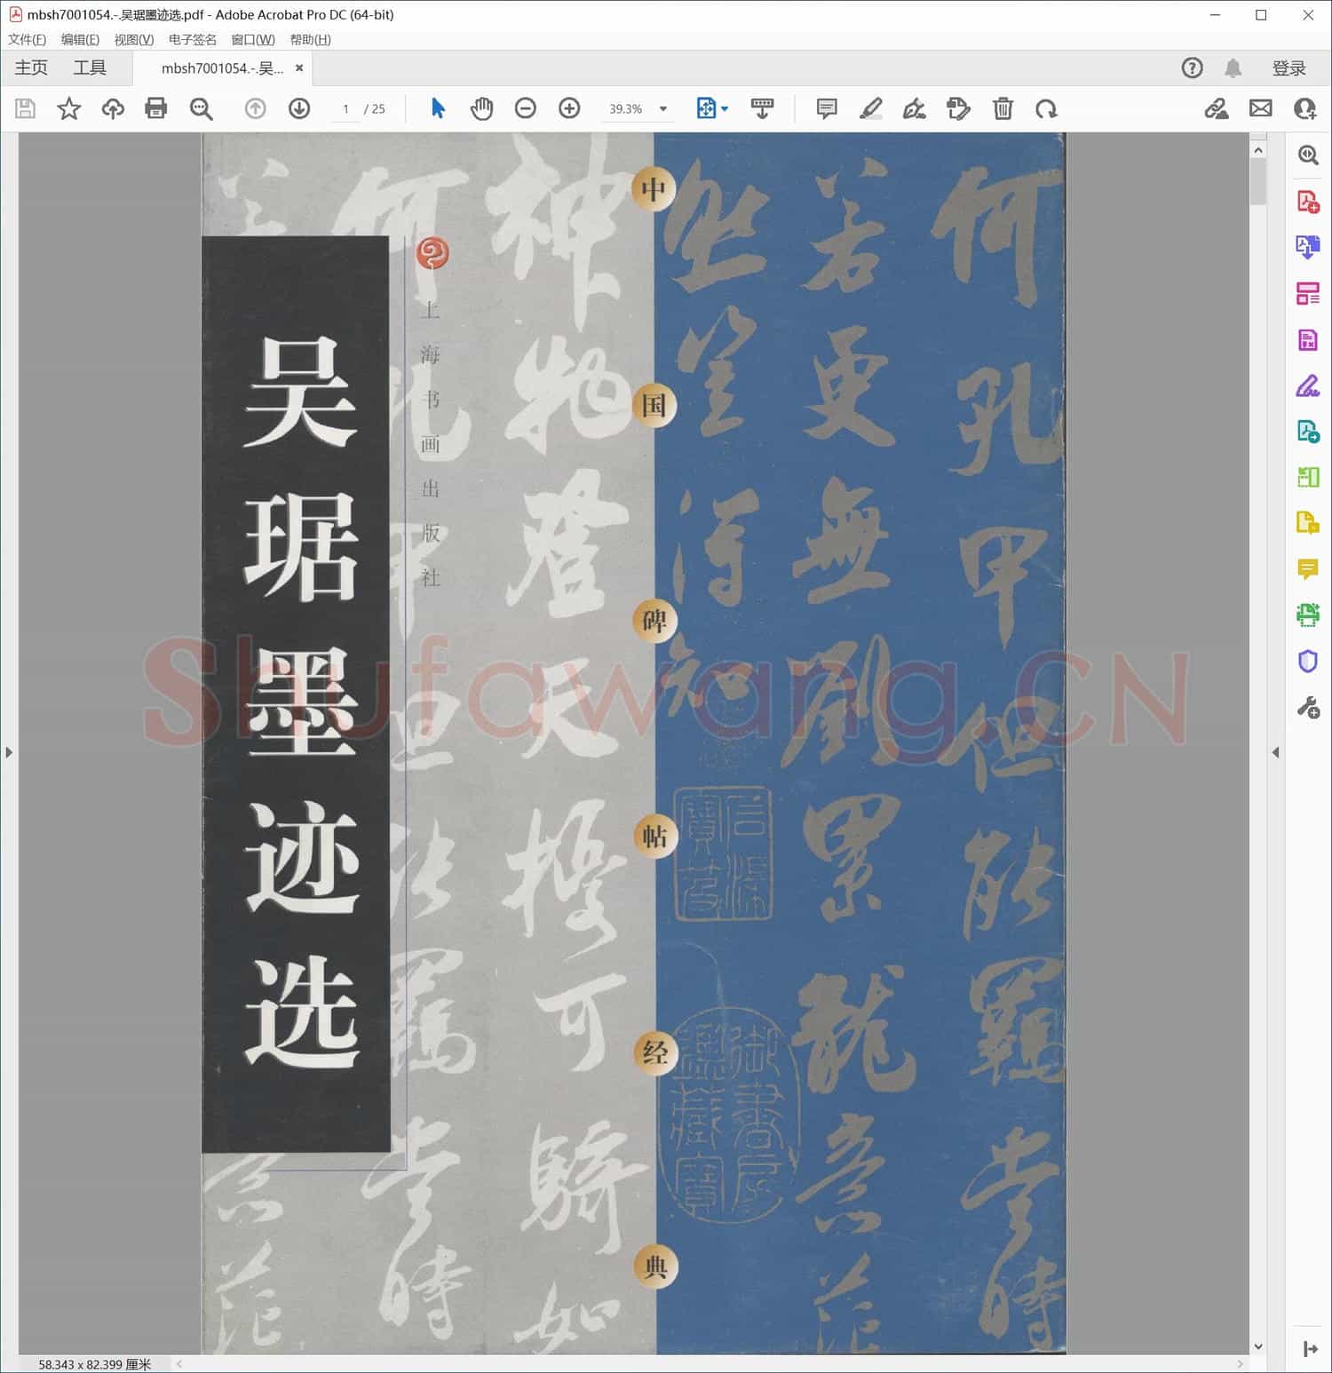Click the rotate pages icon
The image size is (1332, 1373).
[x=1047, y=108]
